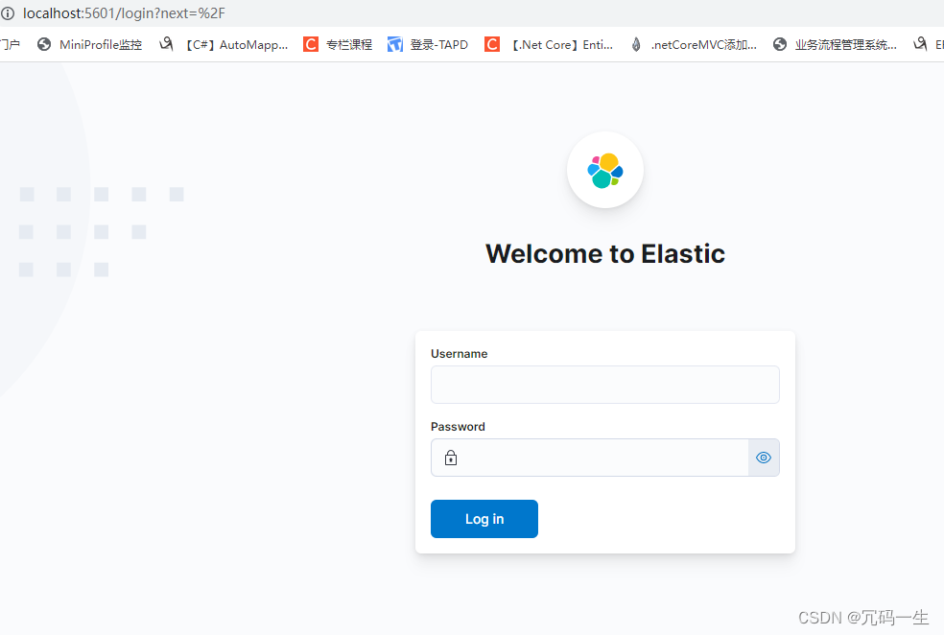Click the favicon of AutoMapp bookmark
The width and height of the screenshot is (944, 635).
166,44
